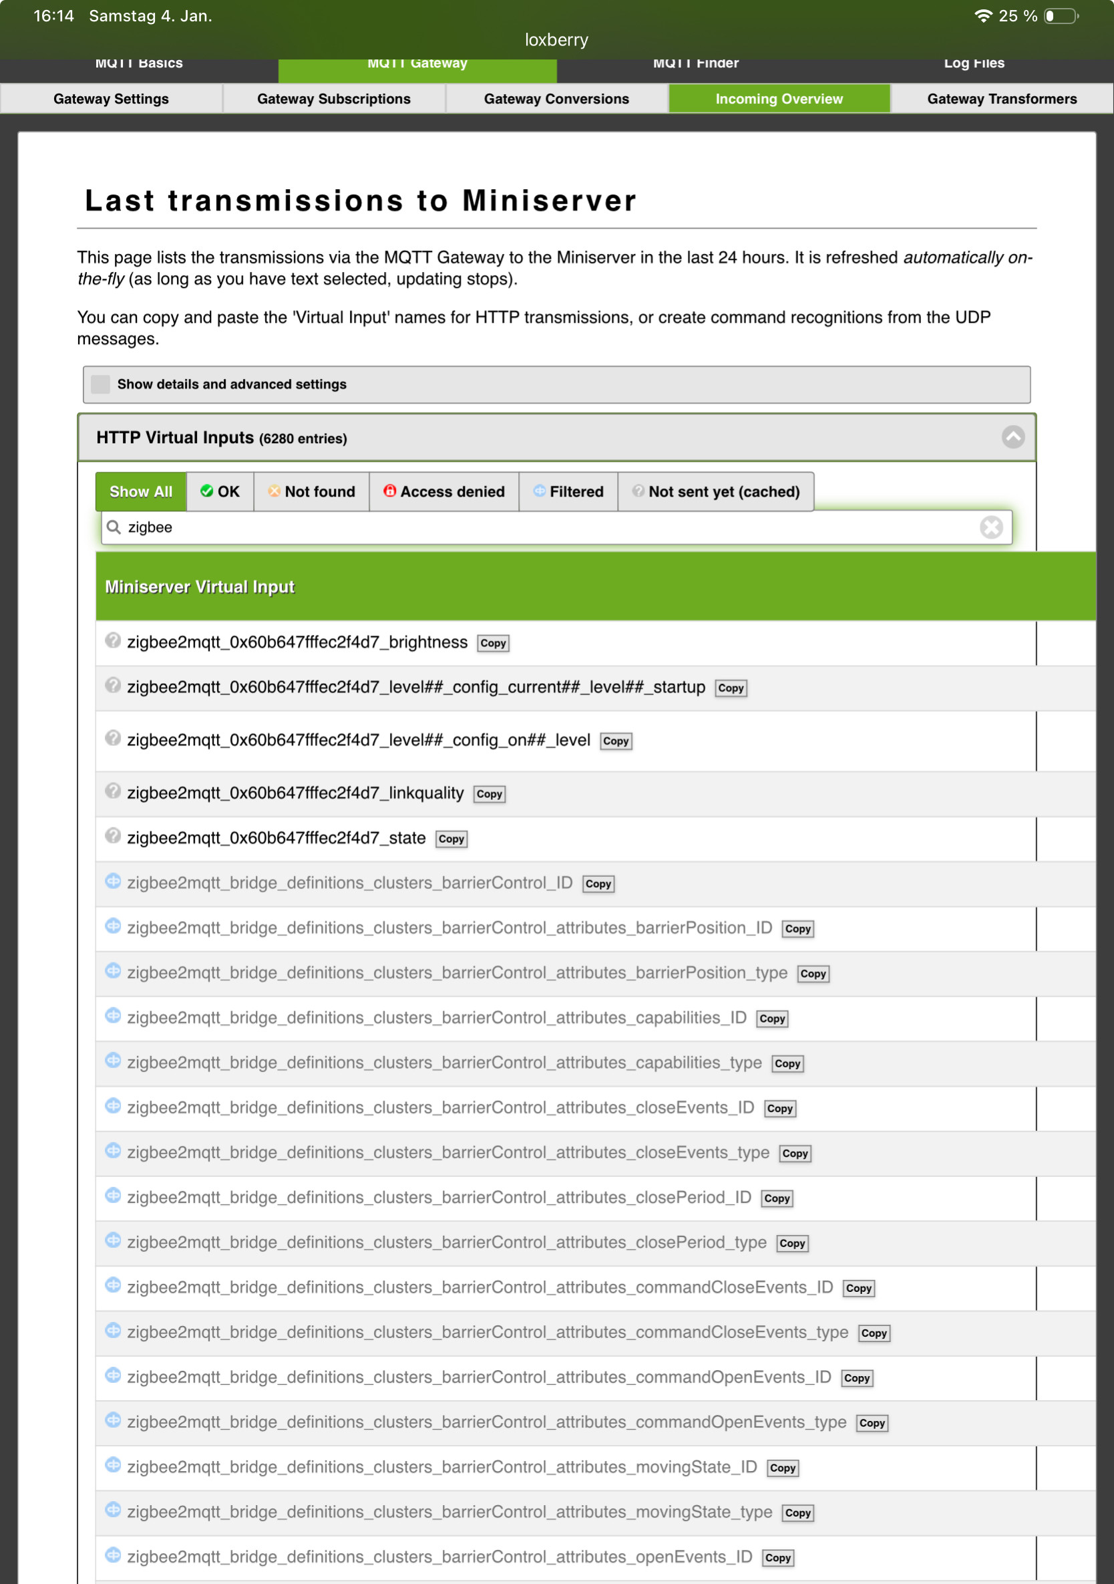Click filtered icon beside capabilities_type entry
The image size is (1114, 1584).
point(113,1061)
